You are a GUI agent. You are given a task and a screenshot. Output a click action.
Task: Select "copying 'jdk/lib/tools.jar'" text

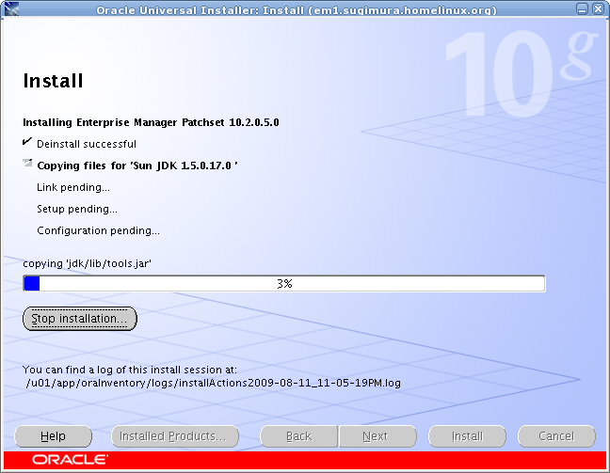pos(88,263)
